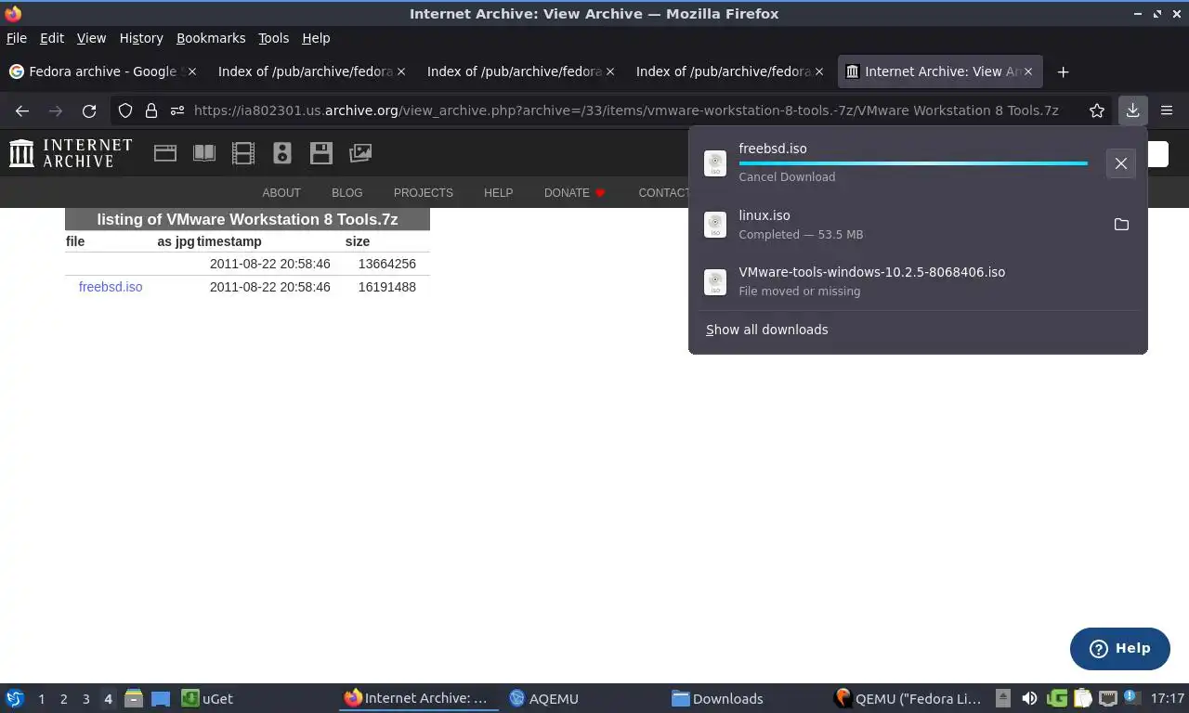Open the File menu
Image resolution: width=1189 pixels, height=713 pixels.
17,38
